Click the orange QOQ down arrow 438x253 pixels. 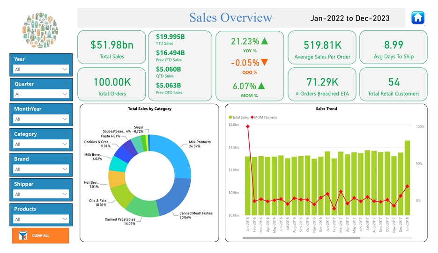265,63
